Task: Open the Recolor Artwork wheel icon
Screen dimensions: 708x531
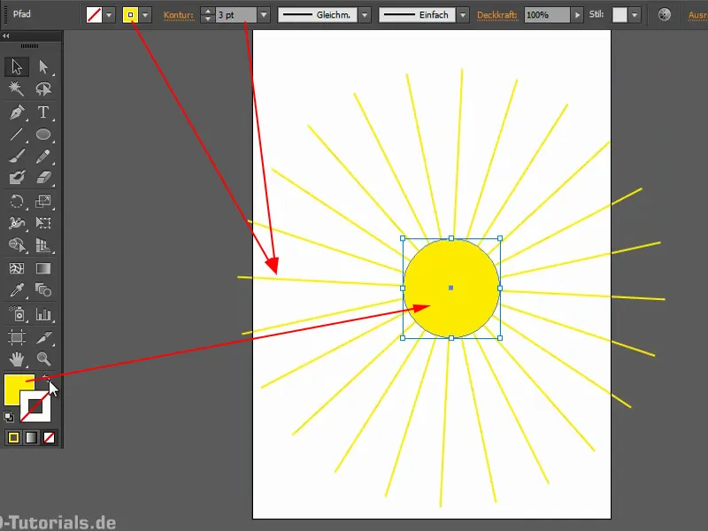Action: [x=665, y=15]
